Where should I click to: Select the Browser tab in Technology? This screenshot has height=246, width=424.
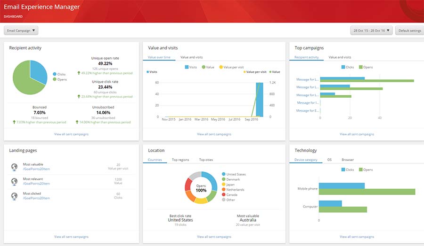[x=348, y=160]
